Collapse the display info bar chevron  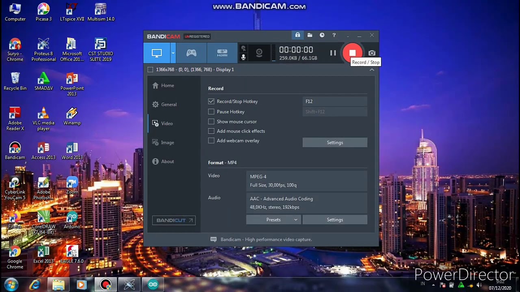click(x=372, y=70)
